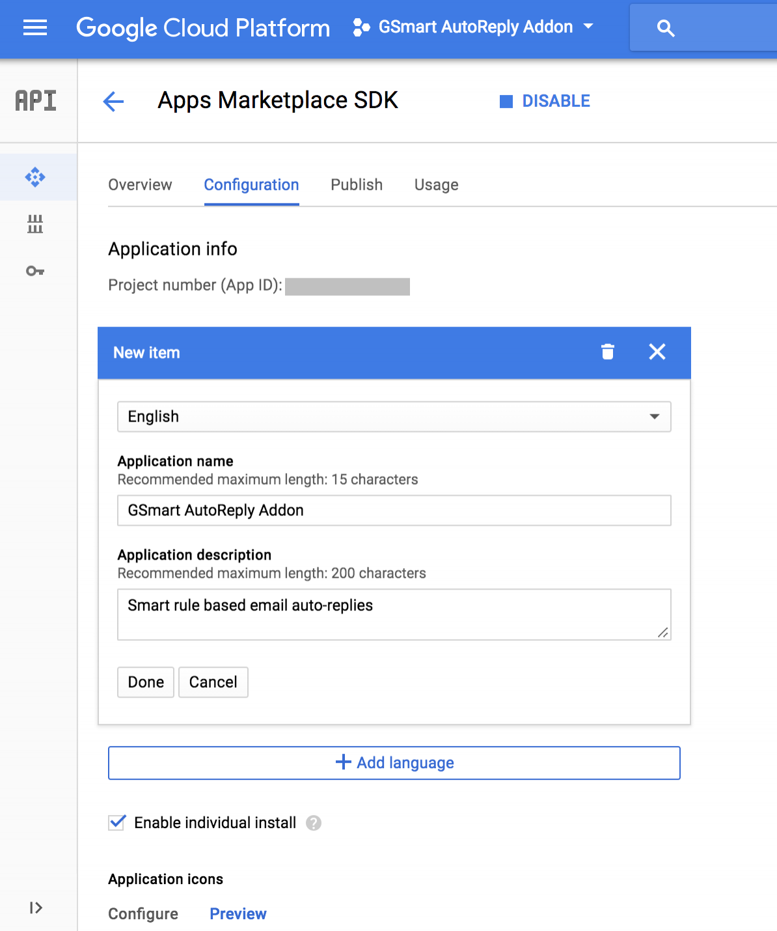Screen dimensions: 777x931
Task: Go to the Usage tab
Action: (x=437, y=185)
